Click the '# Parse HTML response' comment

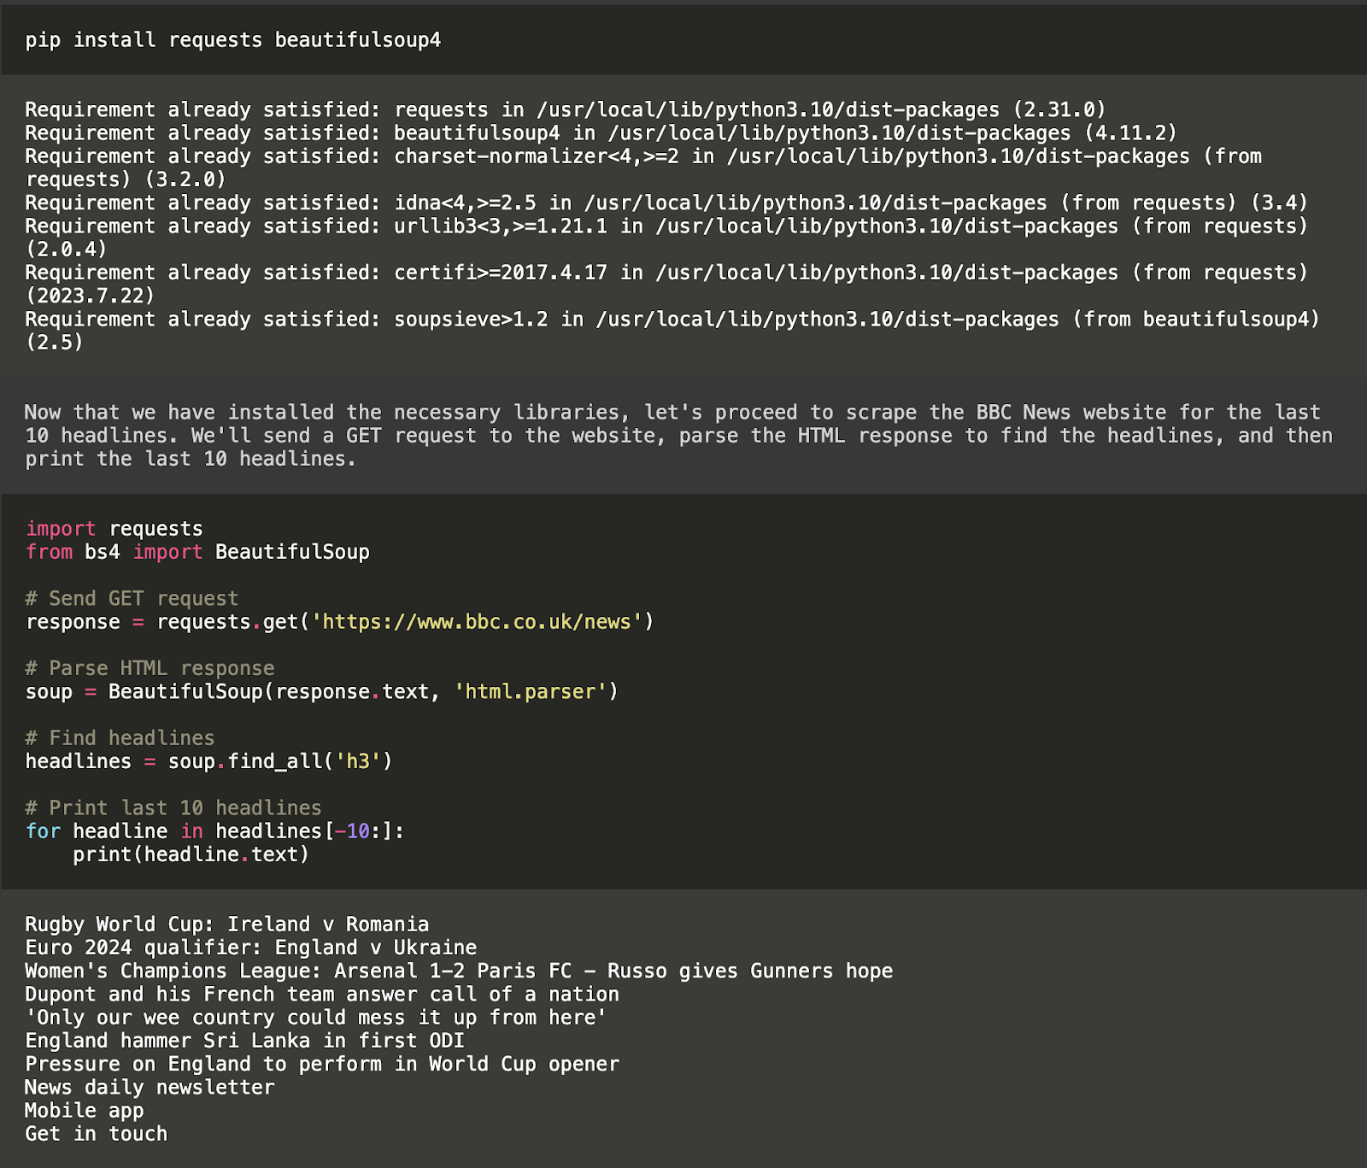(x=150, y=668)
